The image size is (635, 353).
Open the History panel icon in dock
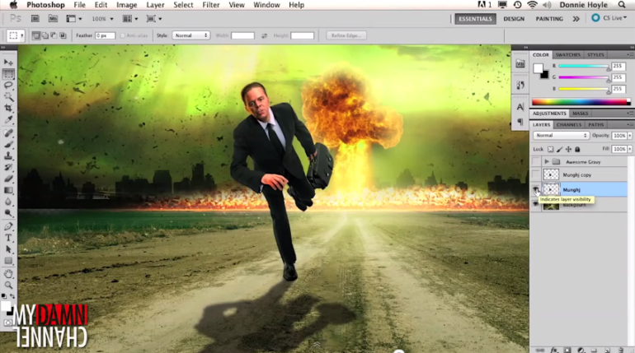click(520, 85)
